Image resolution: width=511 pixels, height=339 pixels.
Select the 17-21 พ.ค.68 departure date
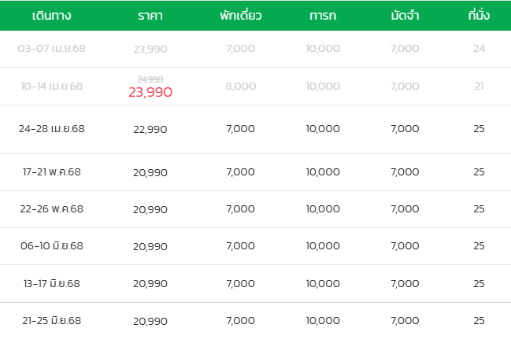pos(51,172)
